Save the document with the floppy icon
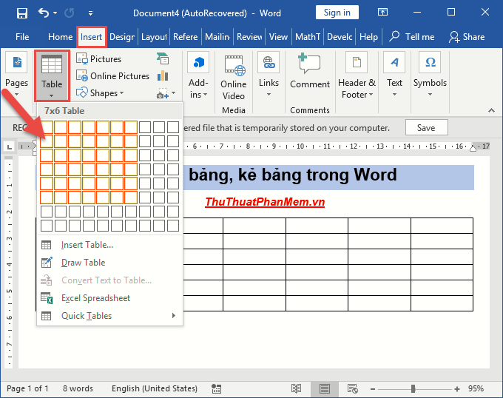503x398 pixels. point(21,13)
